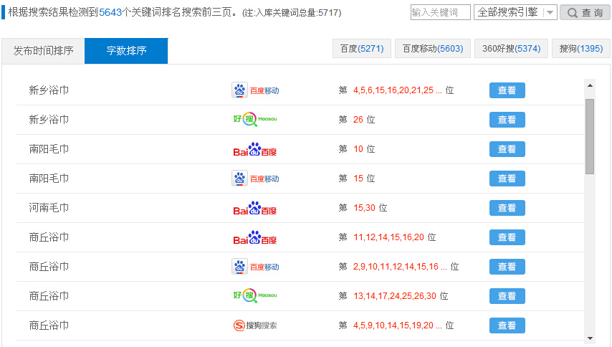The height and width of the screenshot is (347, 612).
Task: Click keyword 河南毛巾
Action: click(x=49, y=208)
